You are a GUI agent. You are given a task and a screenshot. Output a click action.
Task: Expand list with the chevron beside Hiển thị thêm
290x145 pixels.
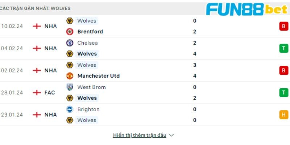click(x=171, y=135)
